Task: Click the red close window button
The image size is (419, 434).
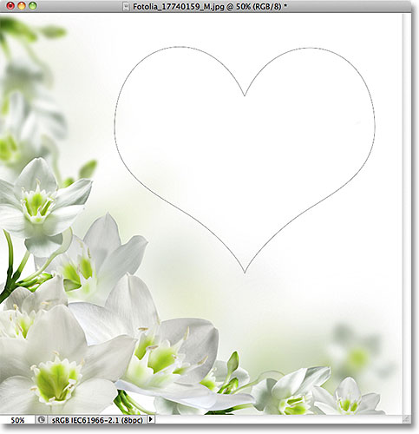Action: [x=10, y=6]
